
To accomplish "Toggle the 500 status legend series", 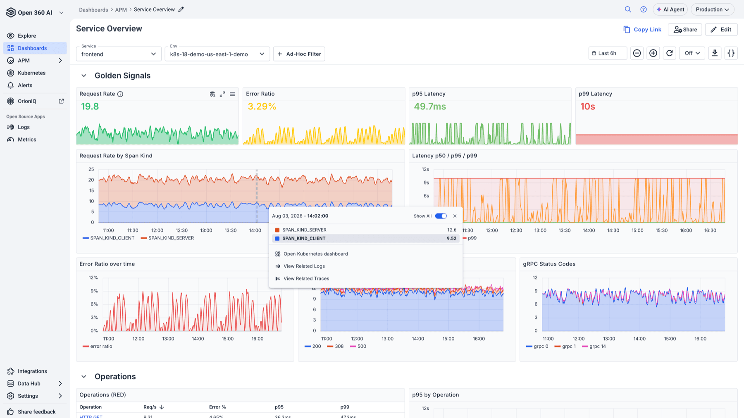I will (358, 347).
